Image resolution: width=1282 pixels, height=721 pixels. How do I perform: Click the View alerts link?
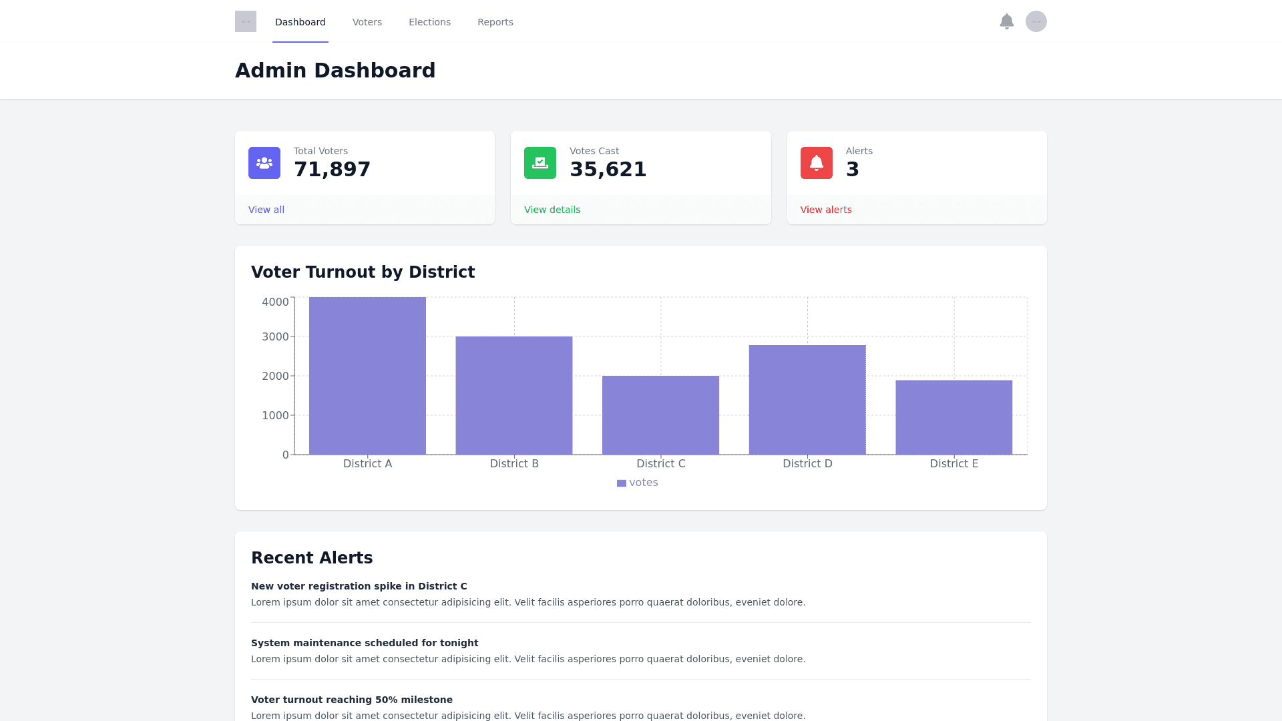[x=826, y=210]
